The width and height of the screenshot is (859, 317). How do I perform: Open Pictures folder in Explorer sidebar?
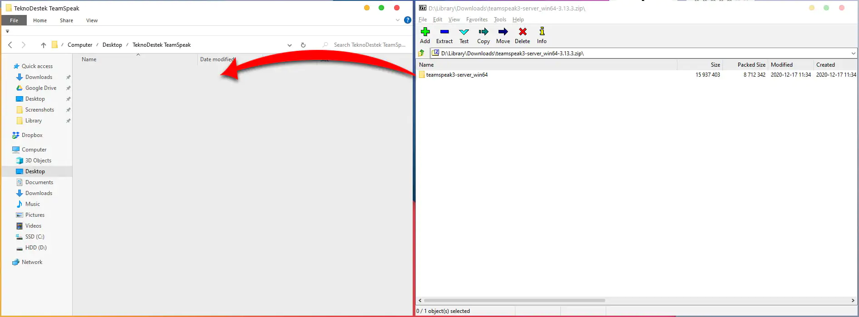point(35,215)
